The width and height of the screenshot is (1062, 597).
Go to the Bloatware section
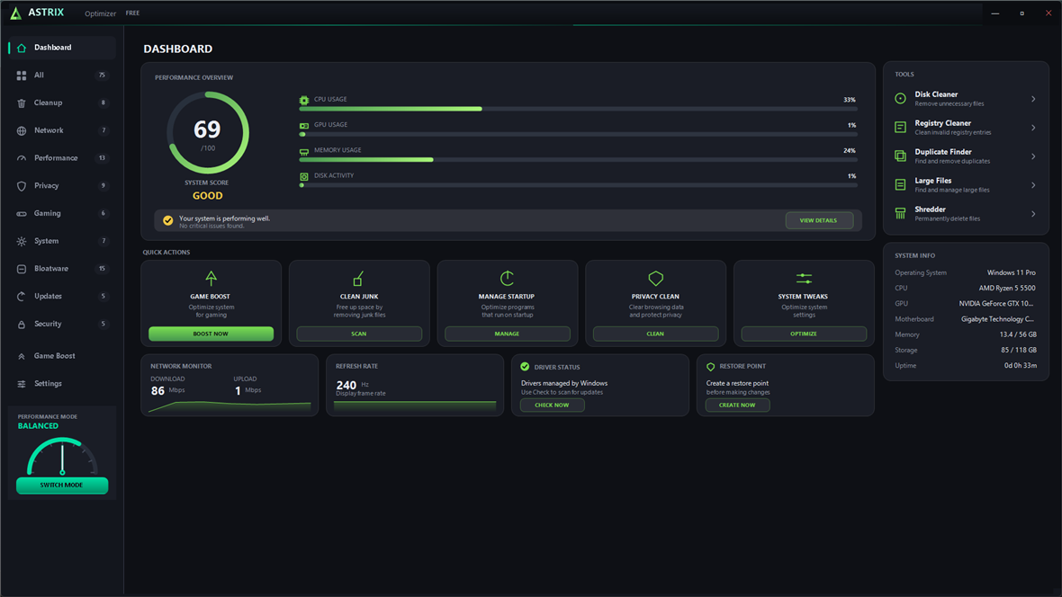click(61, 269)
